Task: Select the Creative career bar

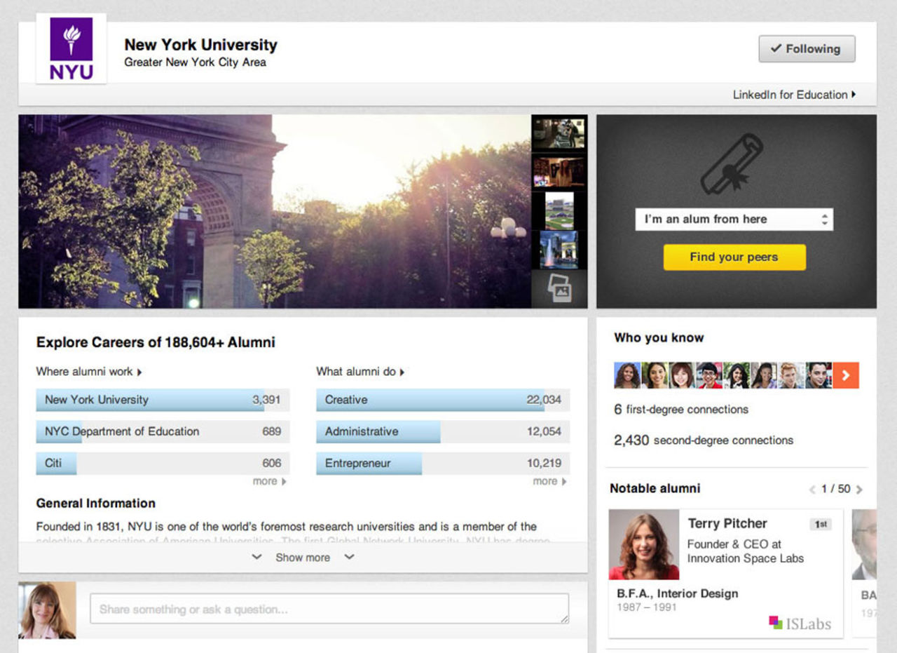Action: 443,400
